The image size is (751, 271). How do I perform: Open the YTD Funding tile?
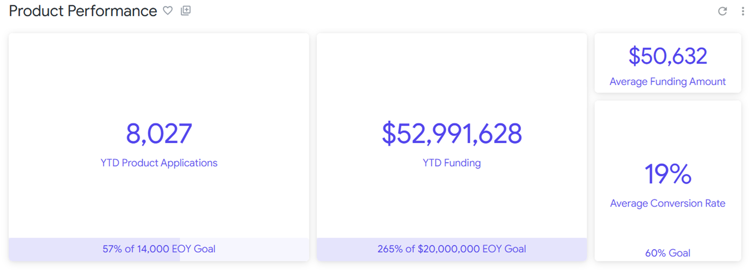452,82
